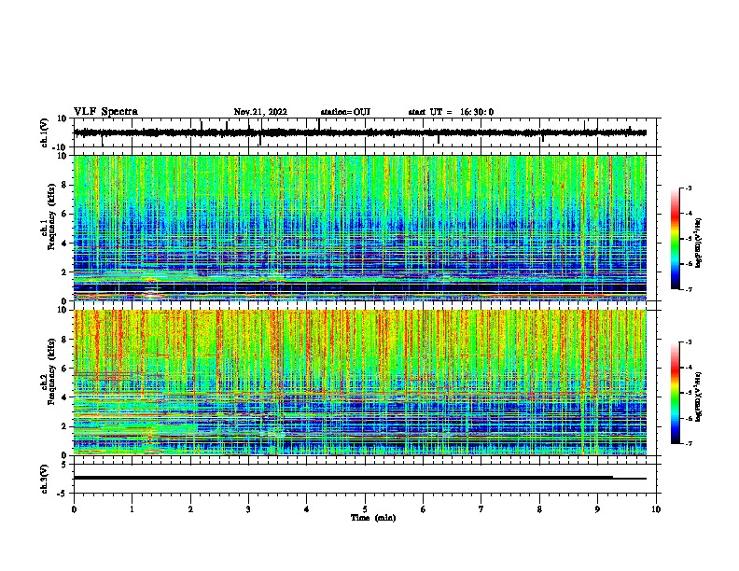This screenshot has height=571, width=739.
Task: Click time axis tick label "3"
Action: pyautogui.click(x=248, y=509)
